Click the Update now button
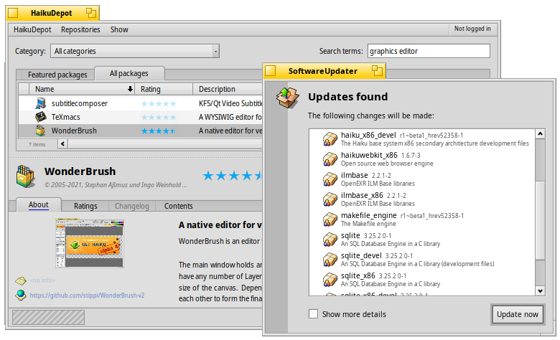The height and width of the screenshot is (340, 560). pyautogui.click(x=518, y=314)
